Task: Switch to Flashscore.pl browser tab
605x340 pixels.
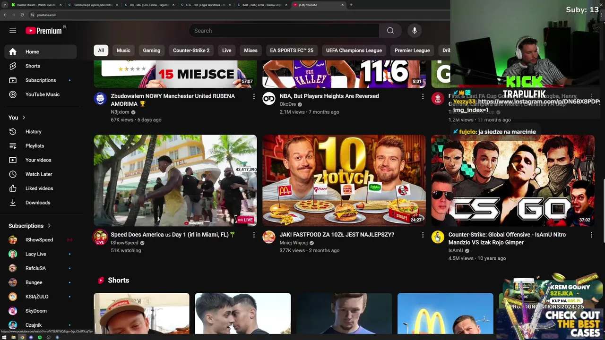Action: tap(93, 5)
